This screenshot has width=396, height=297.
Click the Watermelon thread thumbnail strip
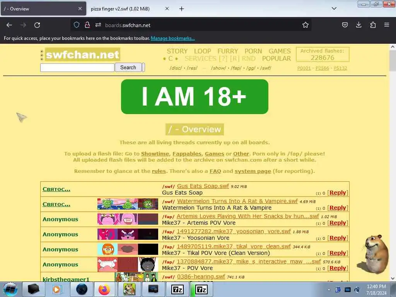point(128,204)
